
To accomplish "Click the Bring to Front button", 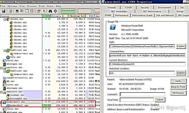I will point(178,87).
